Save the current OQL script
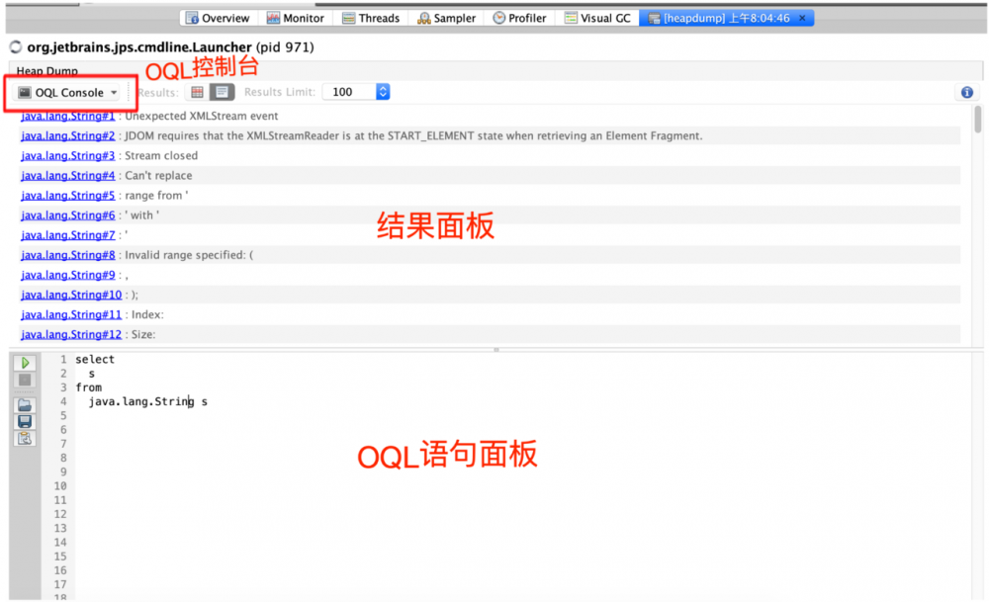 tap(25, 423)
